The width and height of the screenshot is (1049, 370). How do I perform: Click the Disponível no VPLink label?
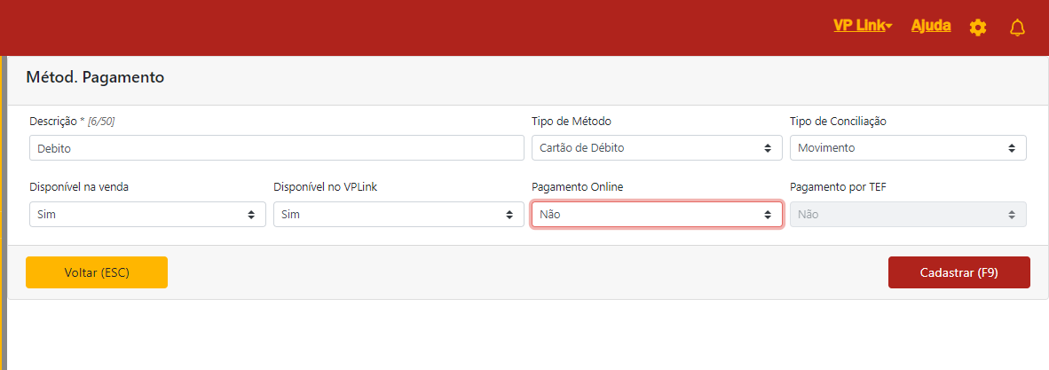(327, 187)
